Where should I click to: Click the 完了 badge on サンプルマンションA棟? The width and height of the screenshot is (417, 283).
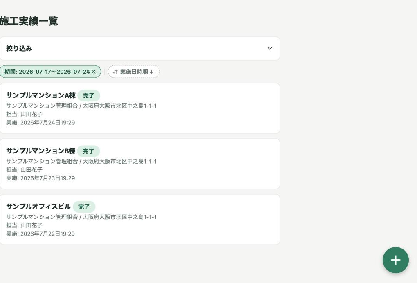point(89,95)
